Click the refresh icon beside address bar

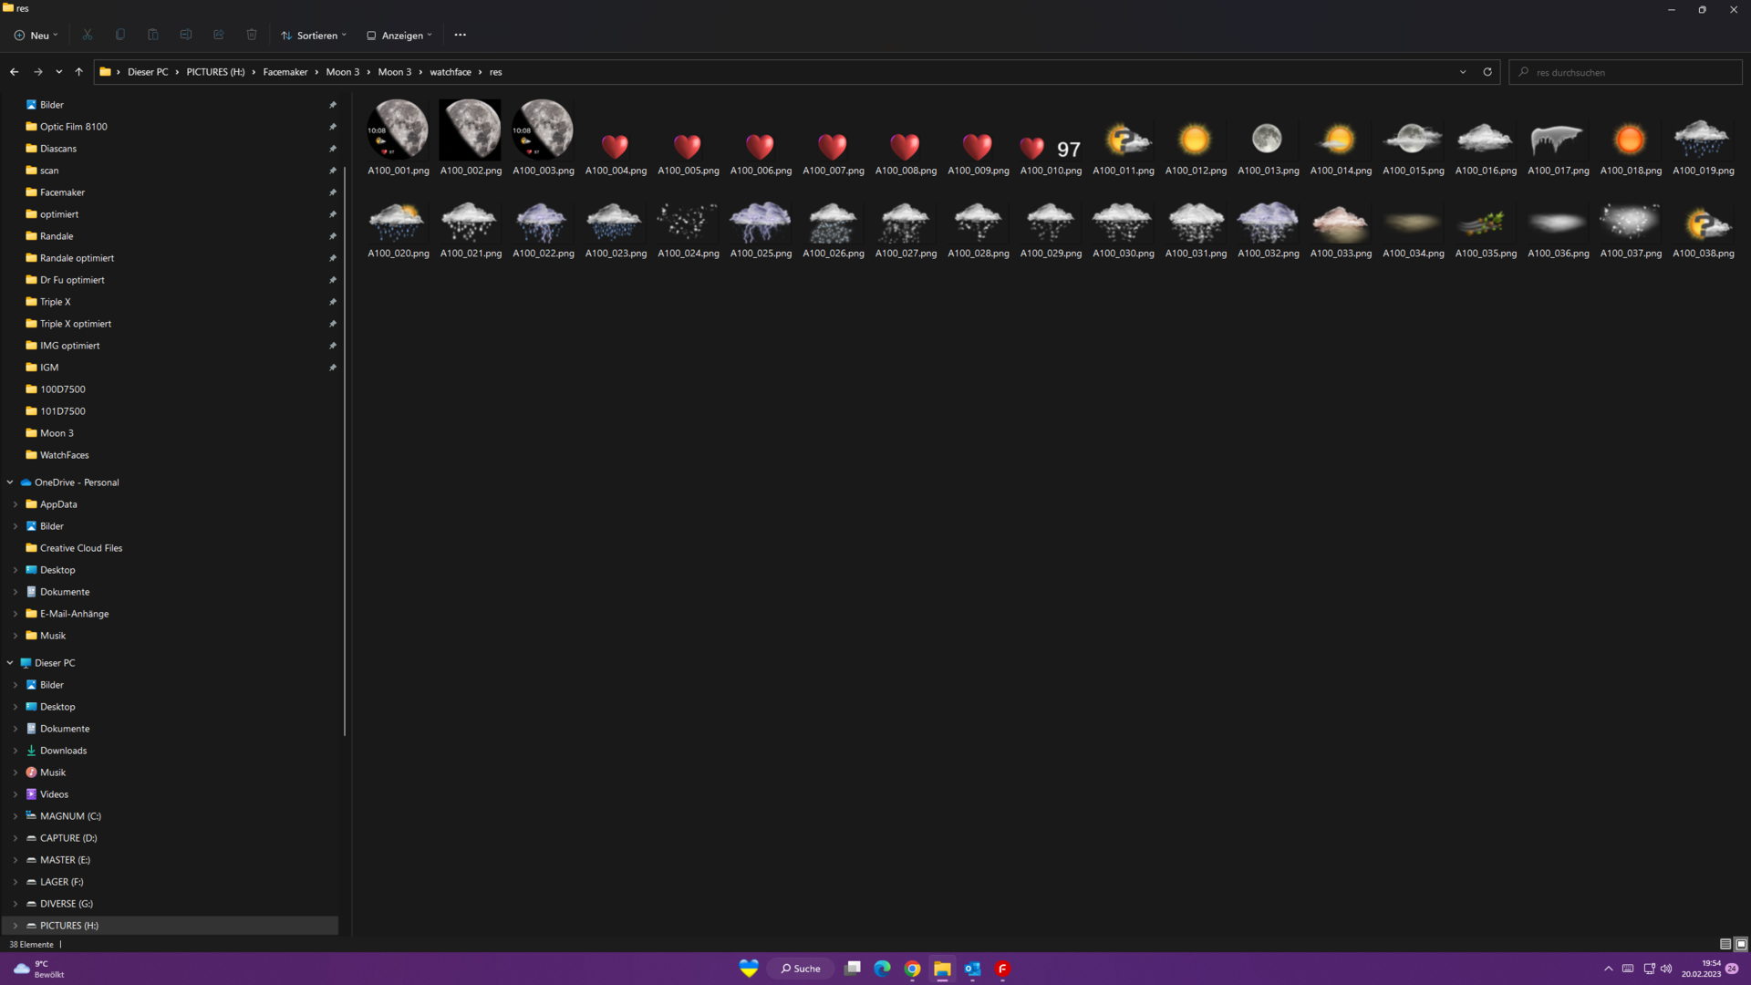coord(1487,72)
